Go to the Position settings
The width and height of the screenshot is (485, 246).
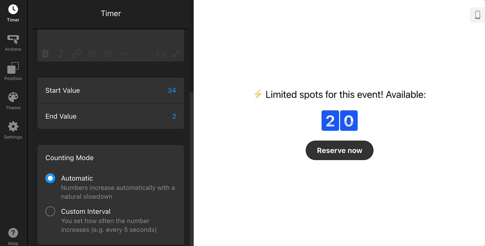point(13,71)
